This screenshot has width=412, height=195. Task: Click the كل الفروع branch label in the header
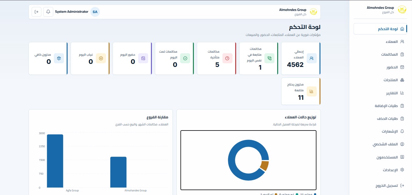pyautogui.click(x=300, y=14)
